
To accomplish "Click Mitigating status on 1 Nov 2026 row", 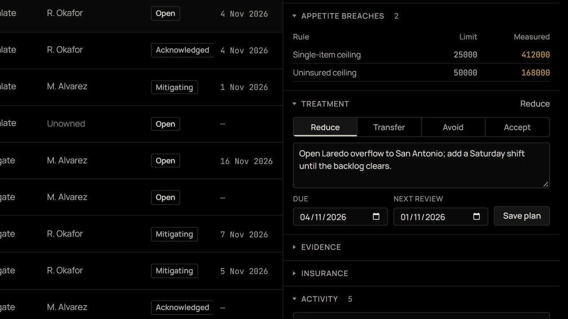I will click(174, 87).
